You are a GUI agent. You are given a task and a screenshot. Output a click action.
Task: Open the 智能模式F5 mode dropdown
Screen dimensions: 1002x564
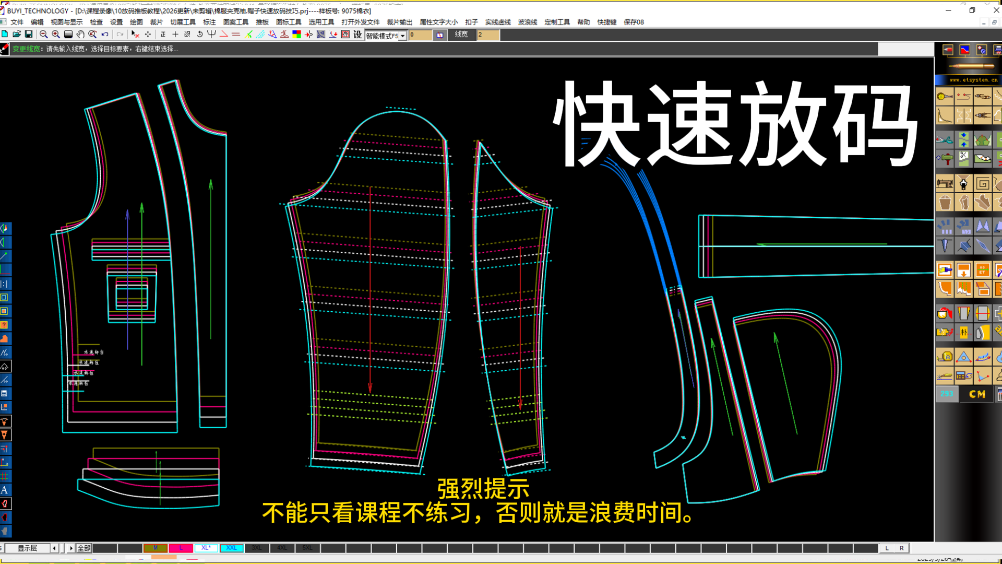[404, 35]
